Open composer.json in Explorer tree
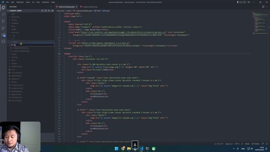 (x=17, y=85)
